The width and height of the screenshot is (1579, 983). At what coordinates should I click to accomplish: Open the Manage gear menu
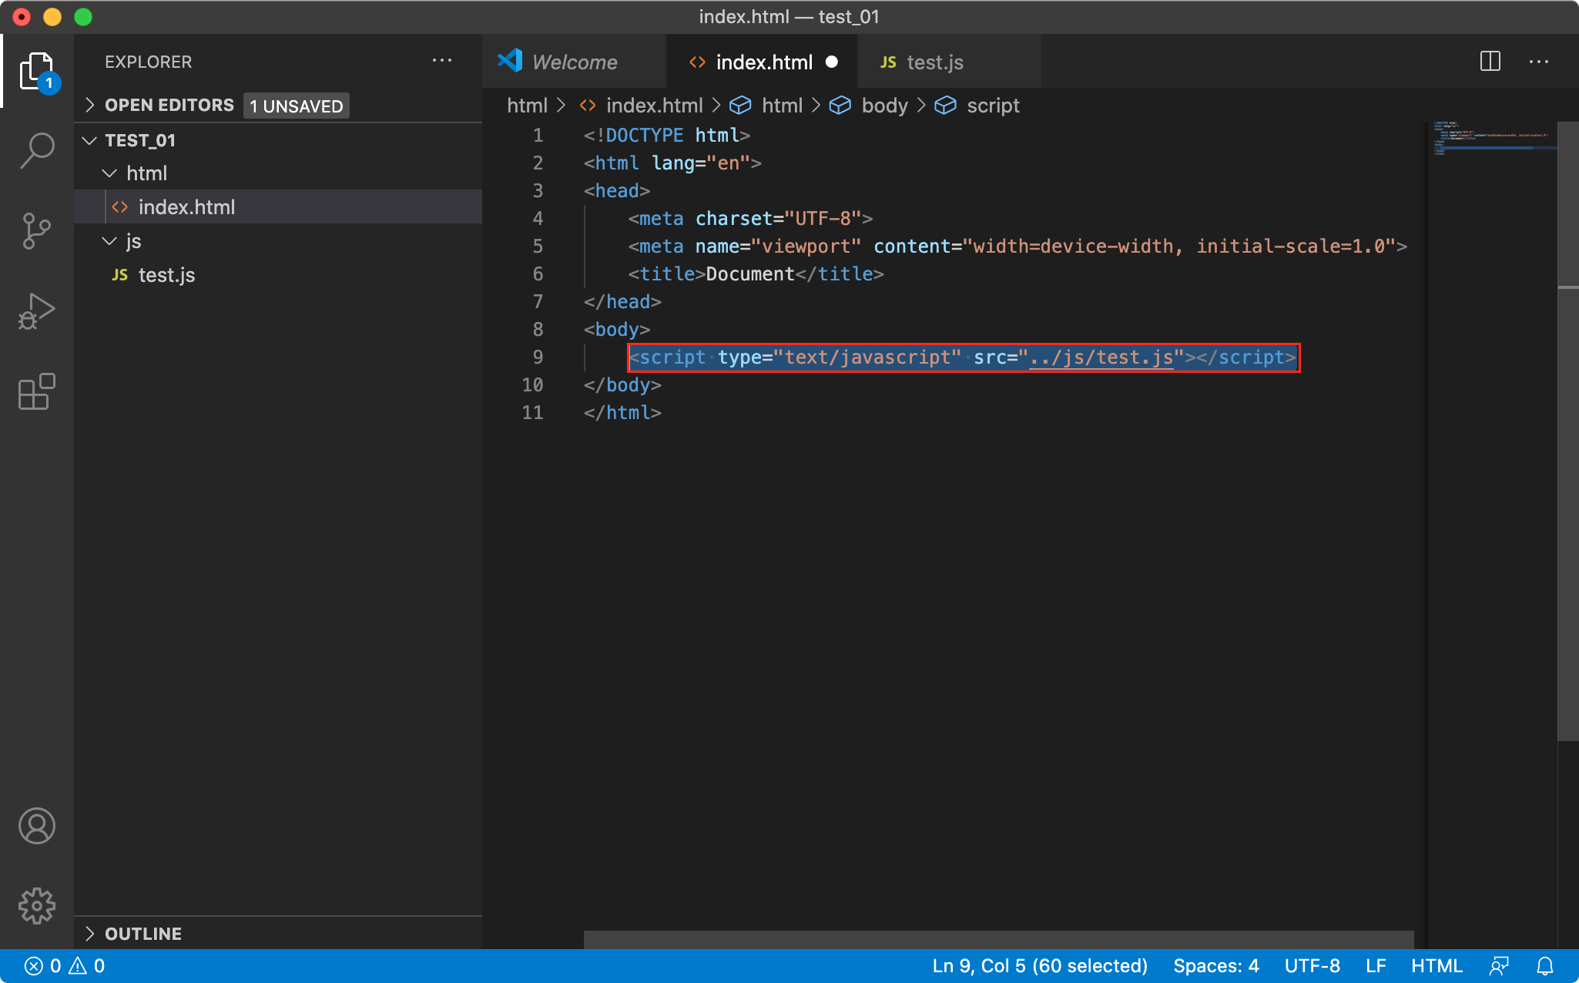point(37,906)
